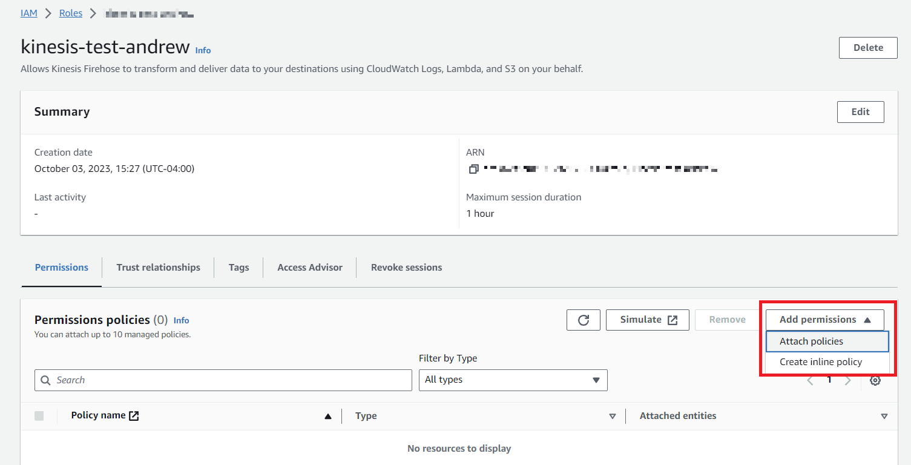This screenshot has height=465, width=911.
Task: Go to the next page with the chevron arrow
Action: [847, 380]
